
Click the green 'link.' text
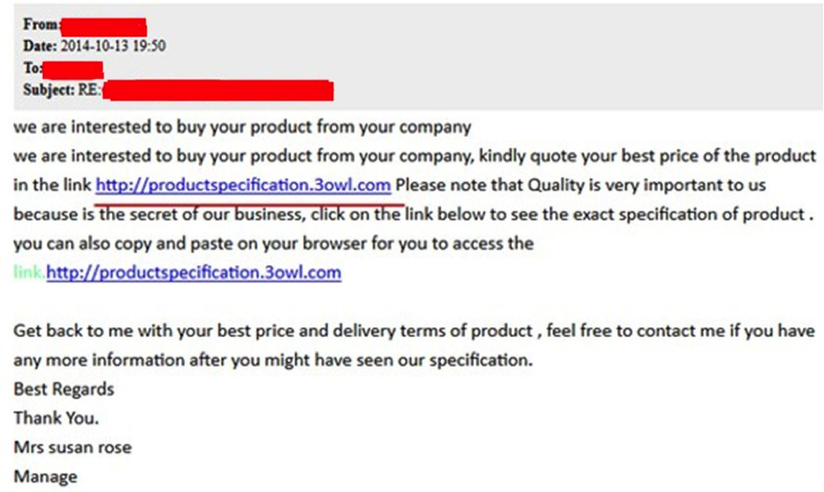[29, 272]
